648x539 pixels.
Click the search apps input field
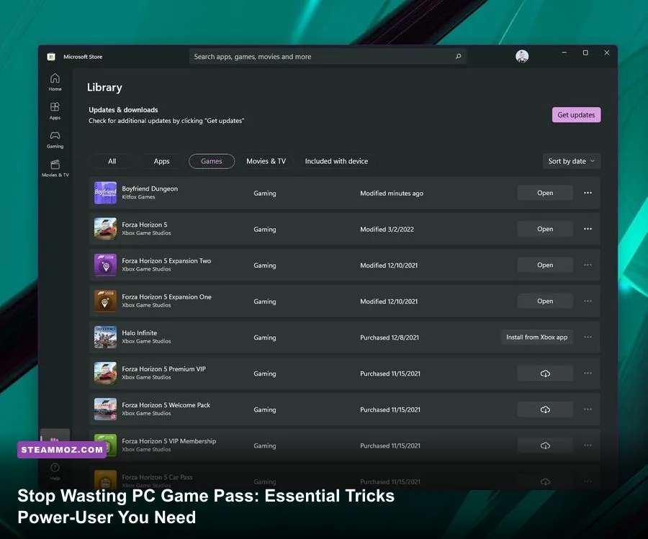pos(328,57)
